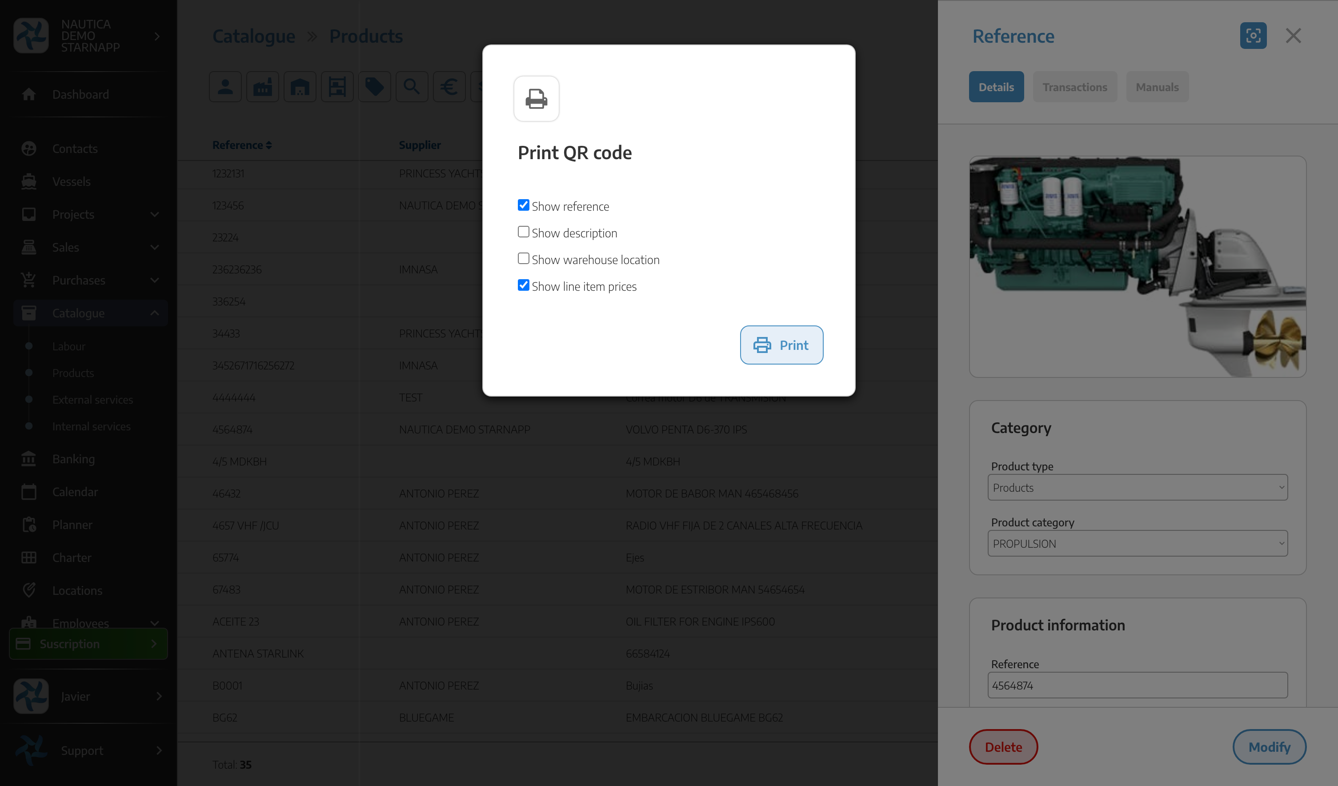Expand the Employees menu chevron
Viewport: 1338px width, 786px height.
pos(155,623)
